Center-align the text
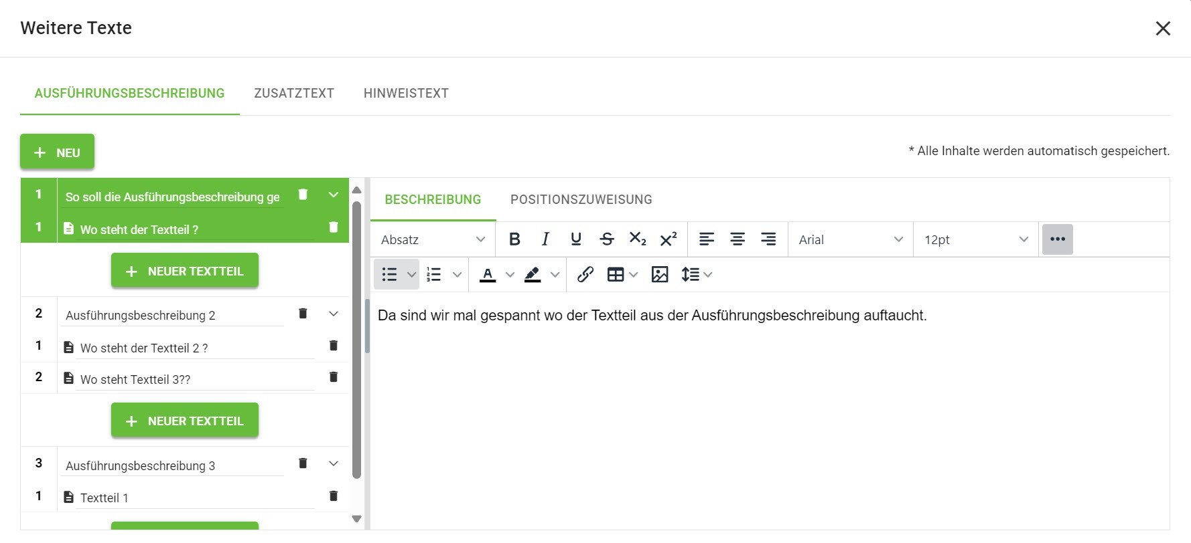This screenshot has height=543, width=1191. pos(738,239)
